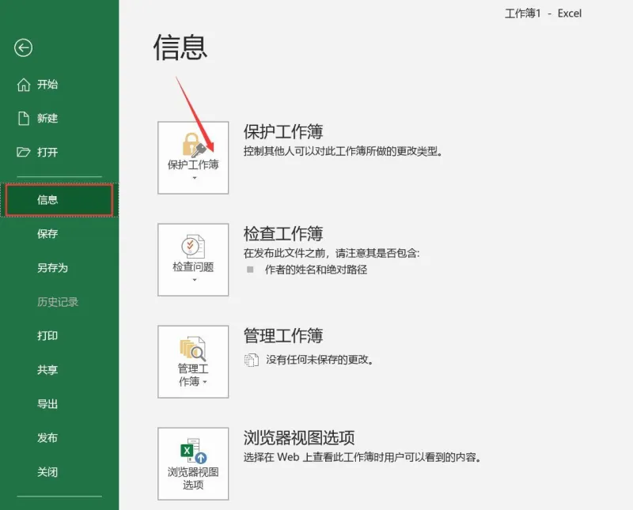The image size is (633, 510).
Task: Expand the 保护工作簿 dropdown arrow
Action: [x=195, y=178]
